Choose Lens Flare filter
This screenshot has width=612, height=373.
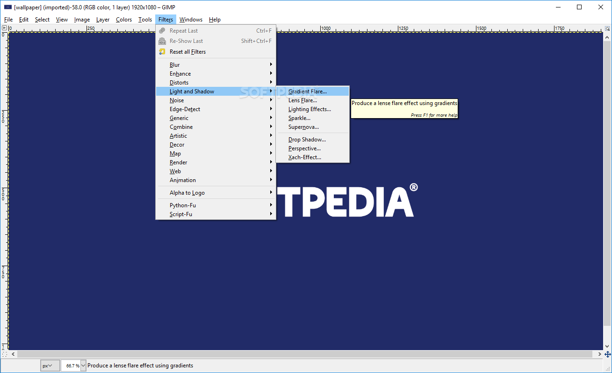coord(312,100)
